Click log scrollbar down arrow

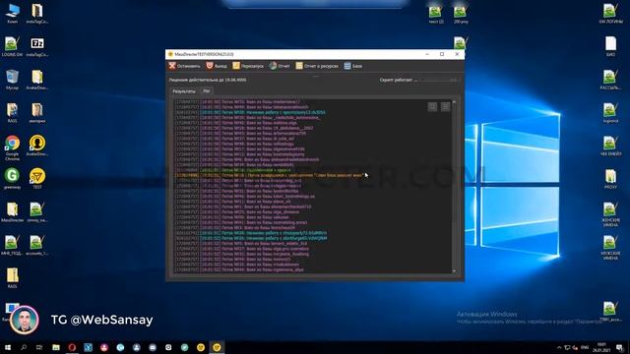454,271
